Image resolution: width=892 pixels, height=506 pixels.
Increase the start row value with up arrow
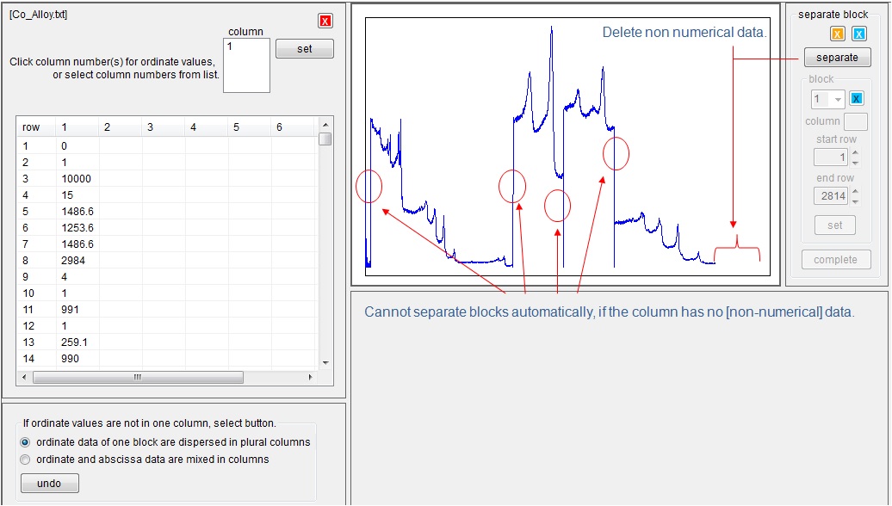[x=855, y=152]
